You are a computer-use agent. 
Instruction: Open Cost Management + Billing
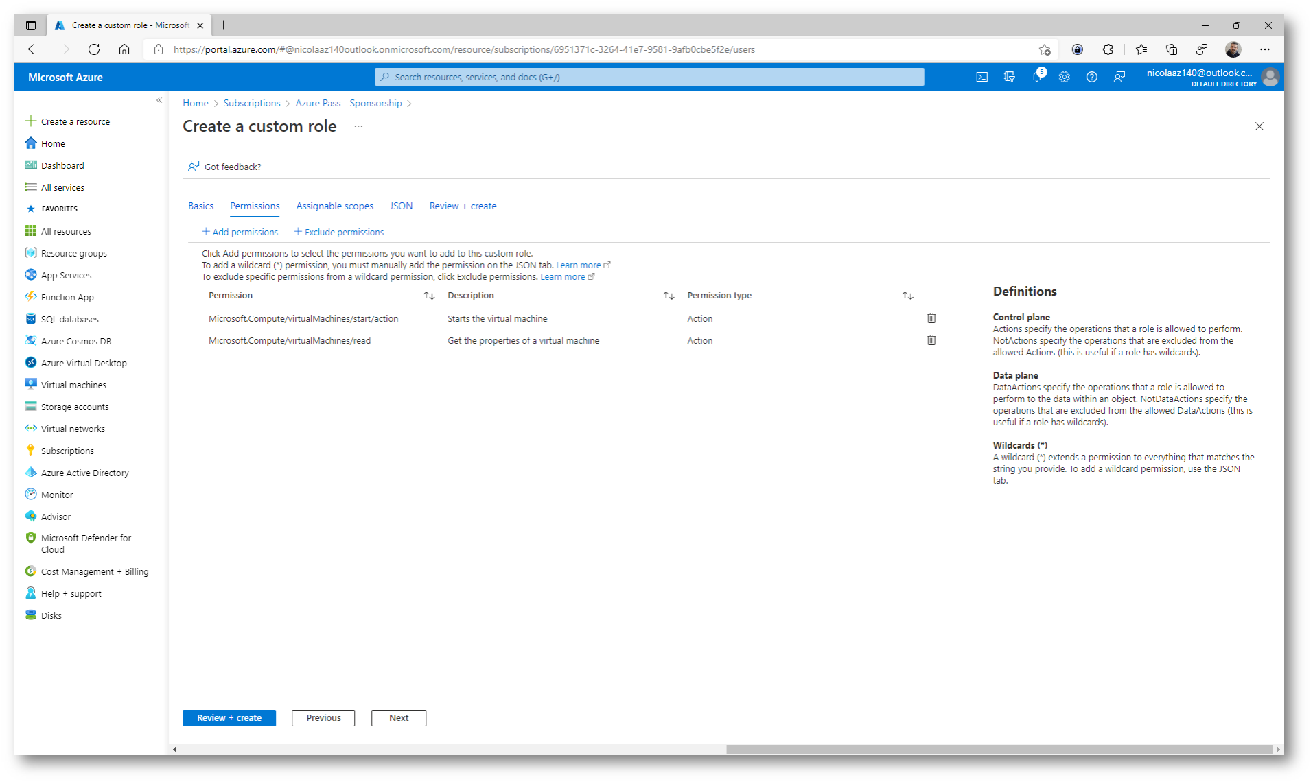click(x=87, y=571)
